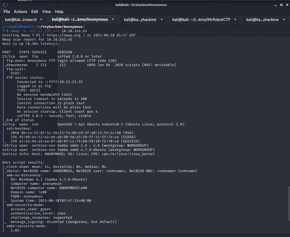Maximize the terminal window
The height and width of the screenshot is (237, 290).
pyautogui.click(x=281, y=5)
